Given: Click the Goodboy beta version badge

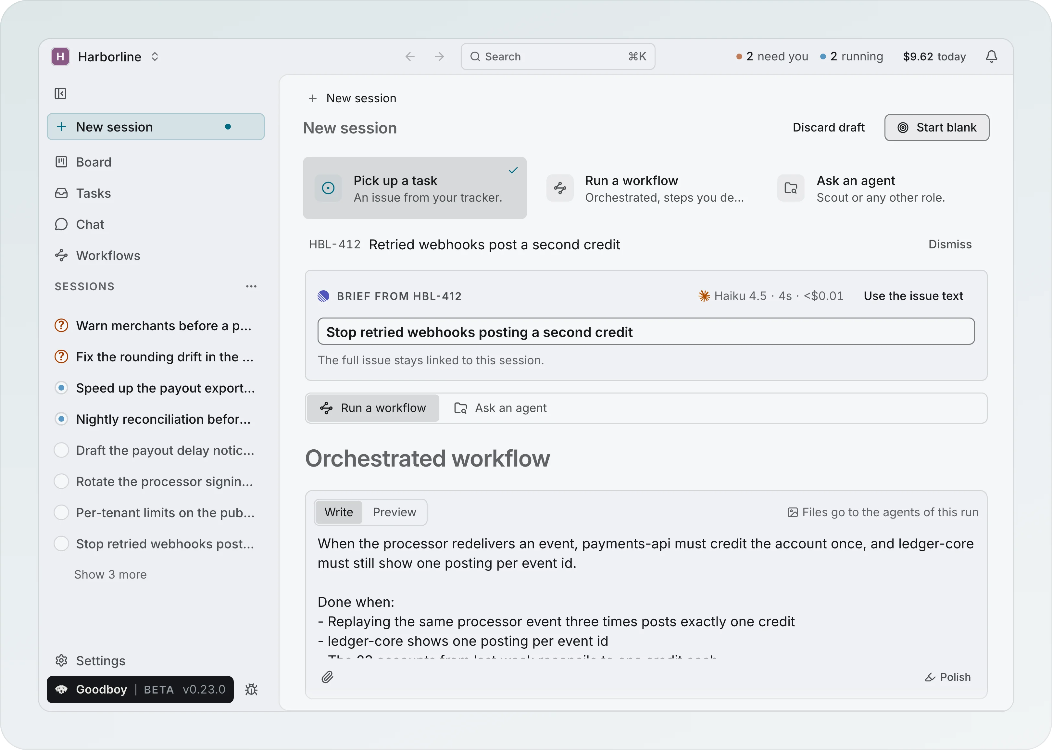Looking at the screenshot, I should 140,690.
